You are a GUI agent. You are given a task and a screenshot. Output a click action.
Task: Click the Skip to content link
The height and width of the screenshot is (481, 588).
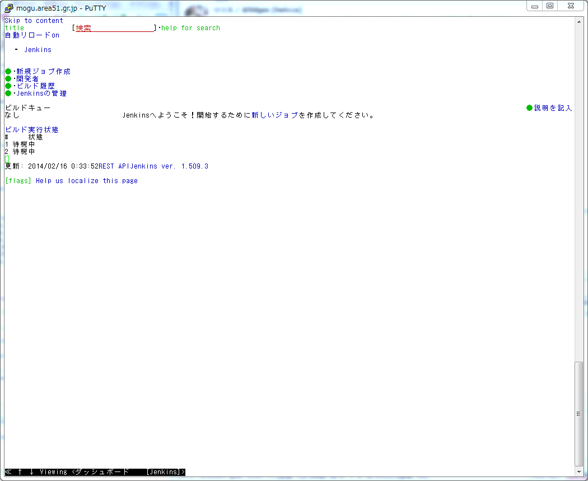pyautogui.click(x=34, y=21)
